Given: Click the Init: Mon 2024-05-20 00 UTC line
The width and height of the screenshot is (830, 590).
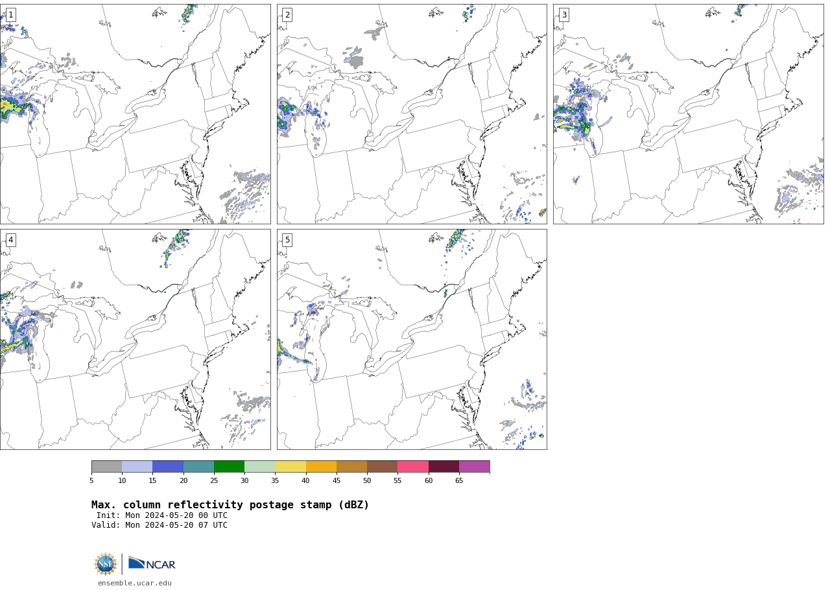Looking at the screenshot, I should [162, 516].
